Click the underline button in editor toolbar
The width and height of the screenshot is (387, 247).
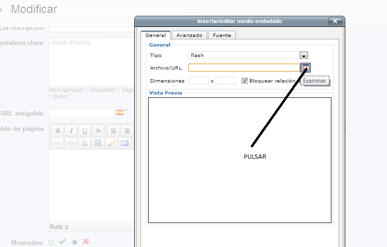pos(84,130)
